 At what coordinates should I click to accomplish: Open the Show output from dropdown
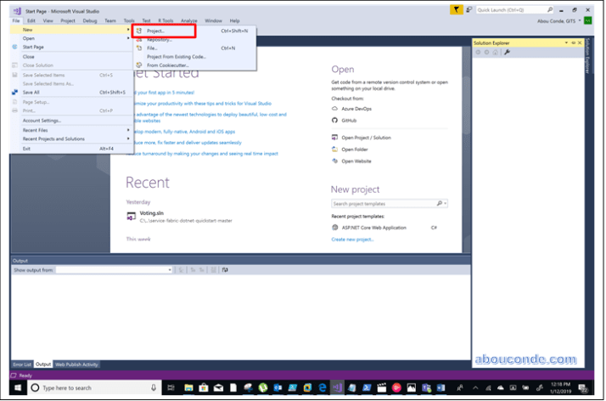coord(114,269)
